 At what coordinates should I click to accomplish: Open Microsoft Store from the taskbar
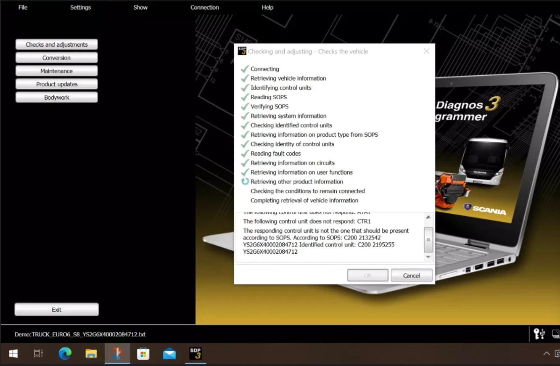[143, 353]
